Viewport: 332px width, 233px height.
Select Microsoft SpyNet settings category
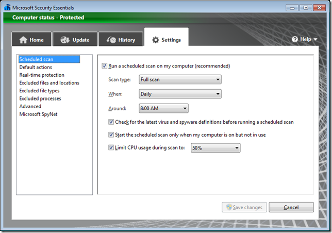click(38, 114)
